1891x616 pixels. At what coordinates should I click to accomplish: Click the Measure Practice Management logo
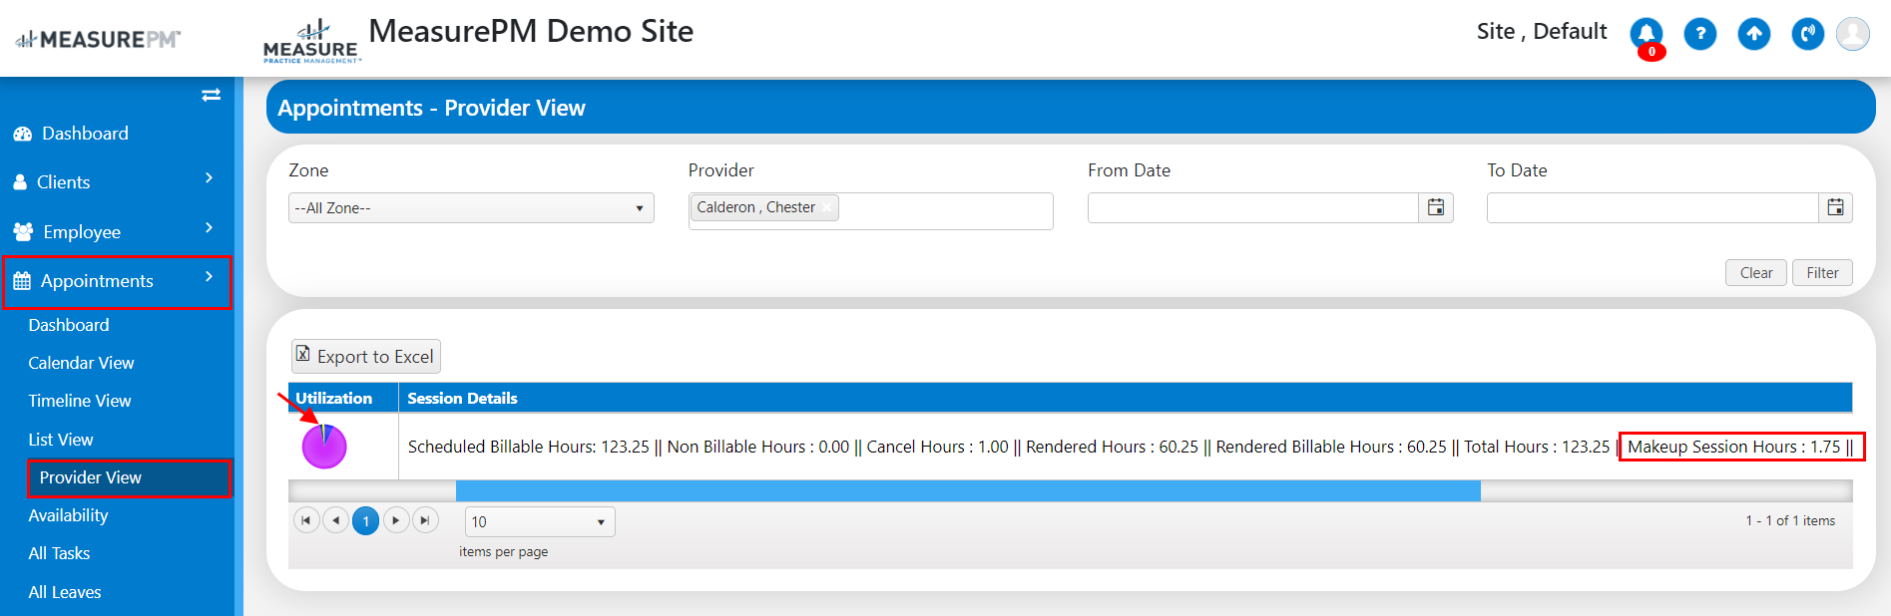click(311, 41)
